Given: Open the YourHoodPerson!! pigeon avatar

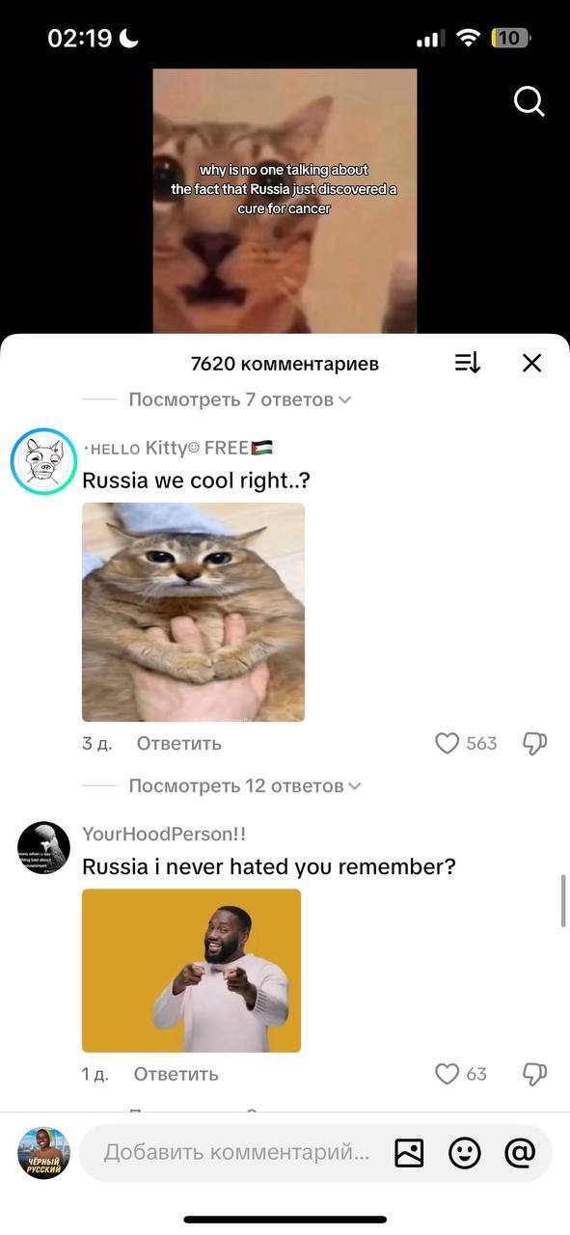Looking at the screenshot, I should click(43, 848).
